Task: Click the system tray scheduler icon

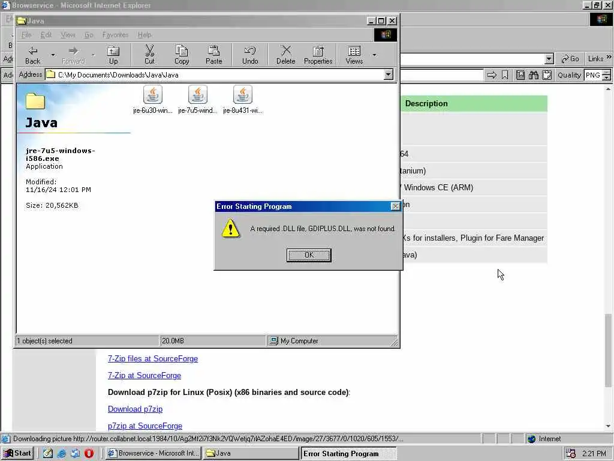Action: [x=571, y=454]
